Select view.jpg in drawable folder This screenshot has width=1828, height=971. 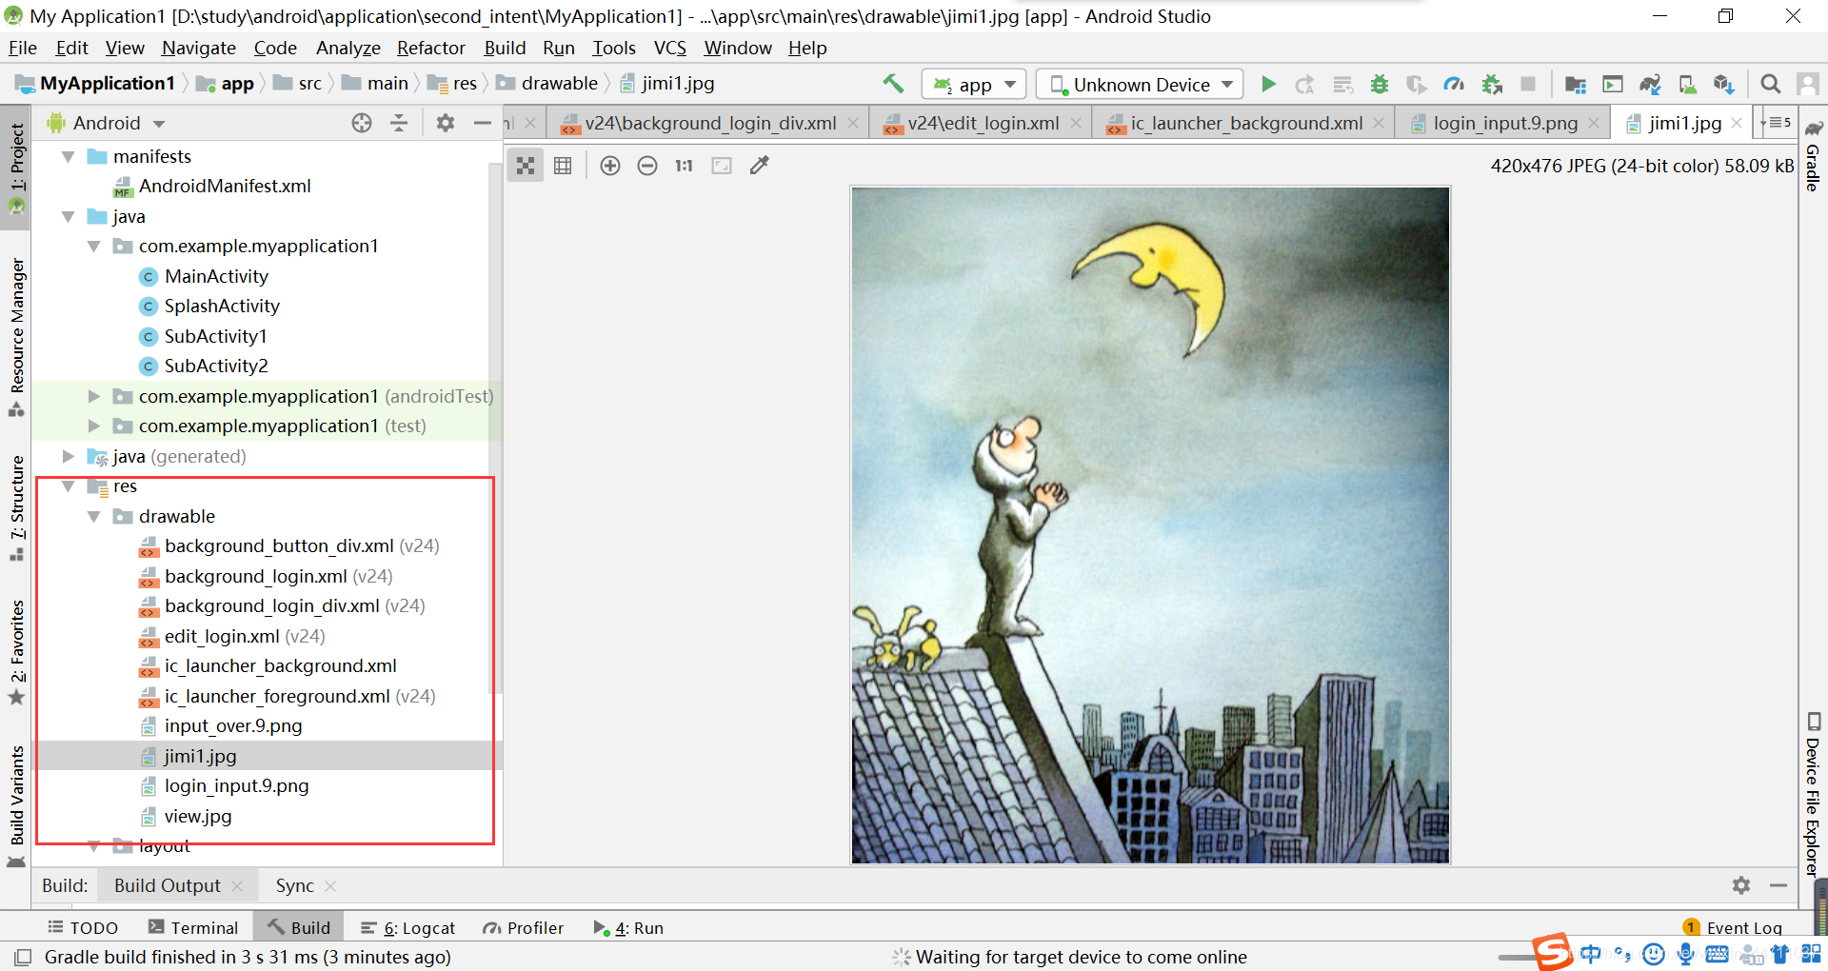pos(198,816)
